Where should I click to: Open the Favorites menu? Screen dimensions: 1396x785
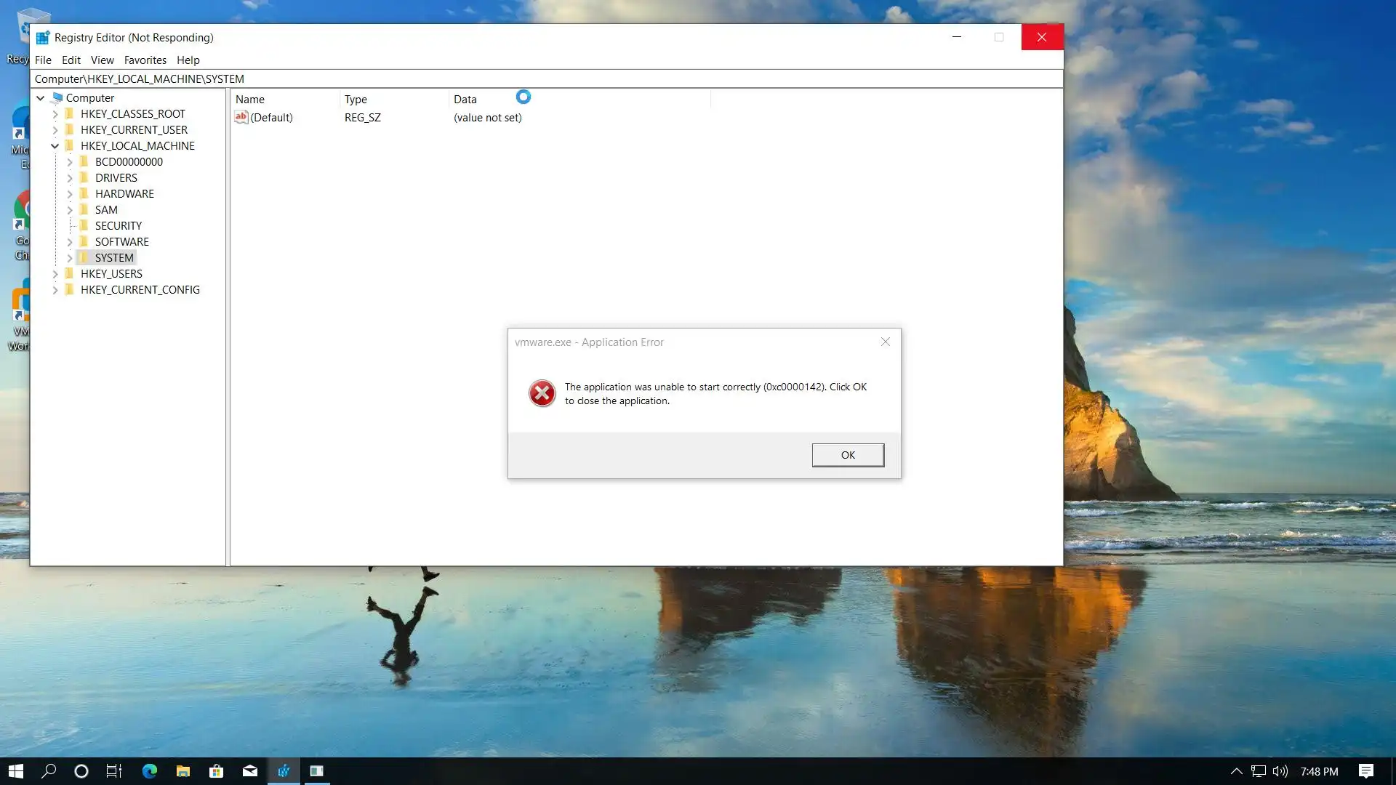point(145,60)
